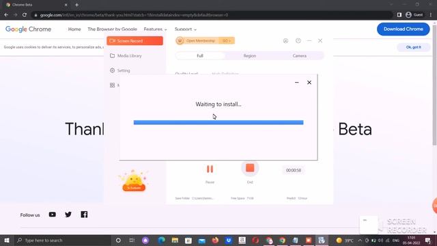Select the Chrome Beta browser tab
Screen dimensions: 437x246
[x=36, y=5]
